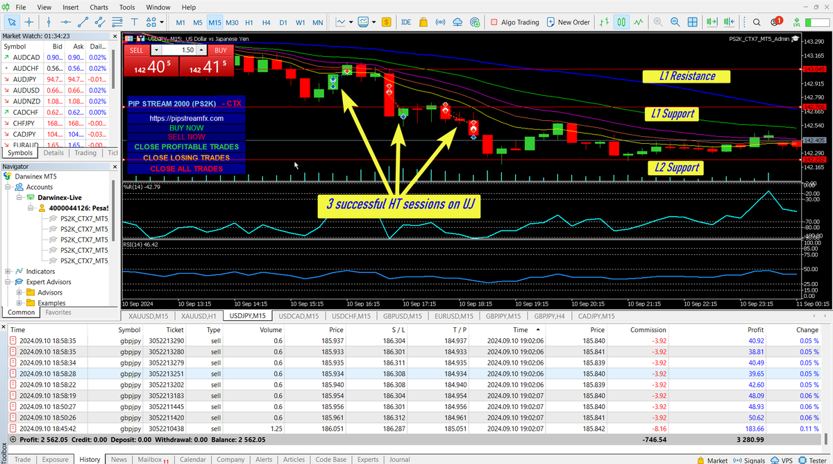Open Market Watch Details tab

53,153
